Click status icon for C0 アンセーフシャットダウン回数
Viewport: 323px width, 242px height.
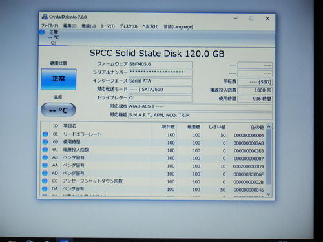tap(45, 181)
